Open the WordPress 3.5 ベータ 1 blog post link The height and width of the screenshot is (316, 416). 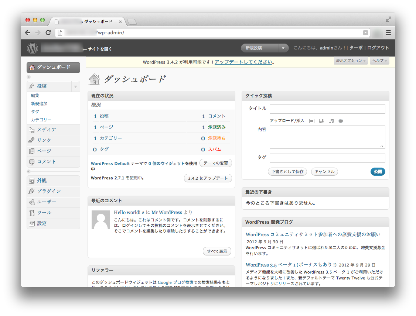click(x=291, y=265)
